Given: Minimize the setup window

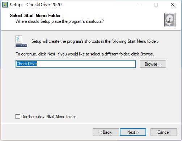Looking at the screenshot, I should tap(140, 5).
